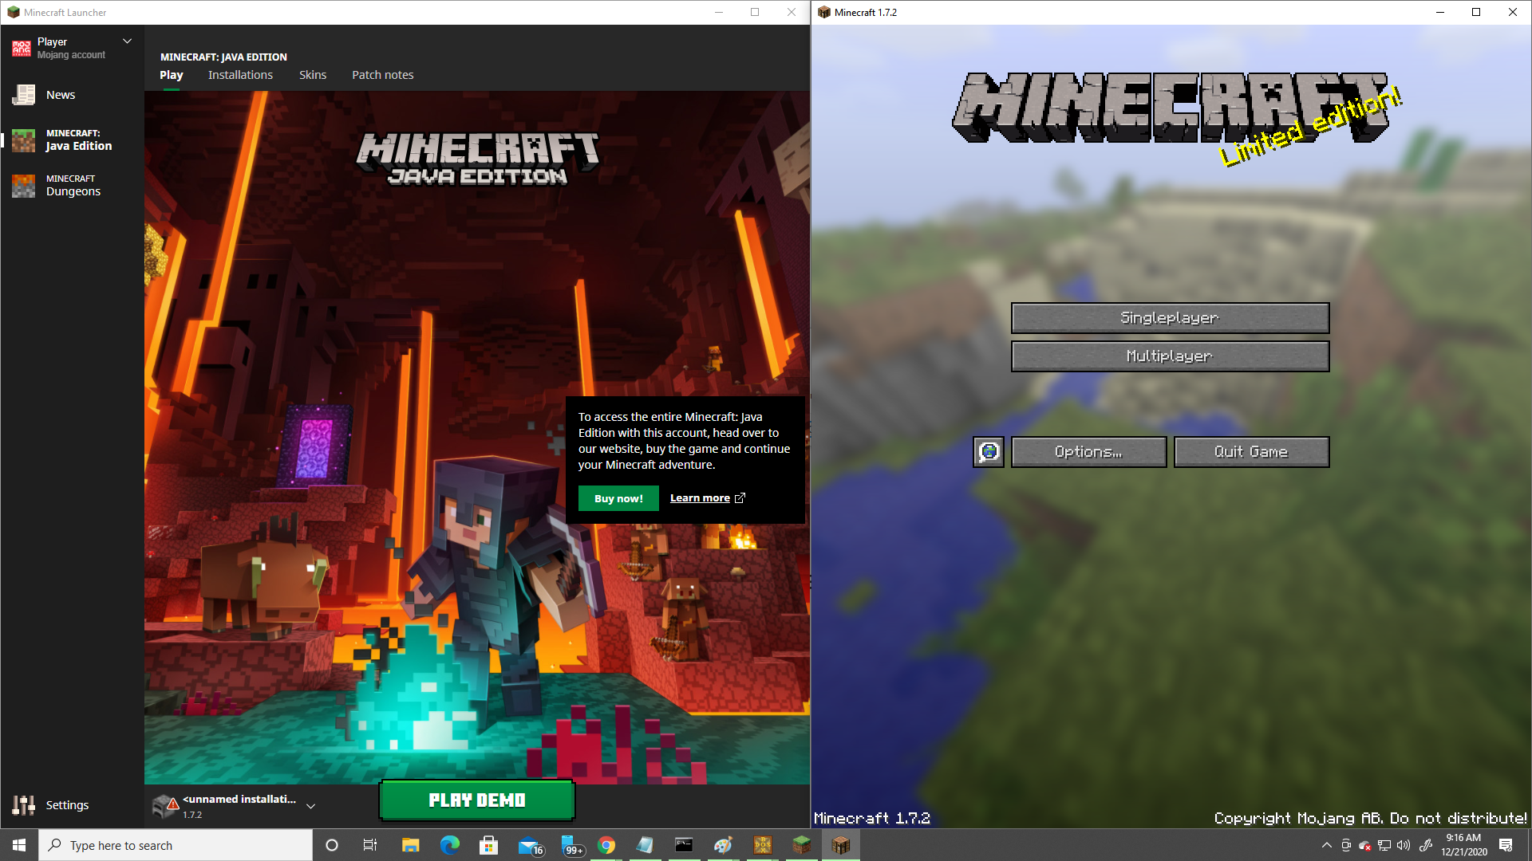Click the Options button in game menu
Image resolution: width=1532 pixels, height=861 pixels.
(1088, 451)
